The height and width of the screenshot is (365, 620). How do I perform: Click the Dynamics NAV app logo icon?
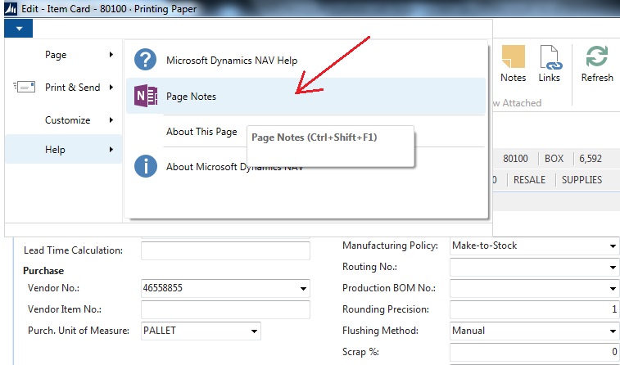[11, 8]
